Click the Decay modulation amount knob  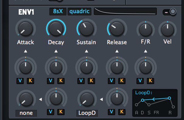(56, 67)
